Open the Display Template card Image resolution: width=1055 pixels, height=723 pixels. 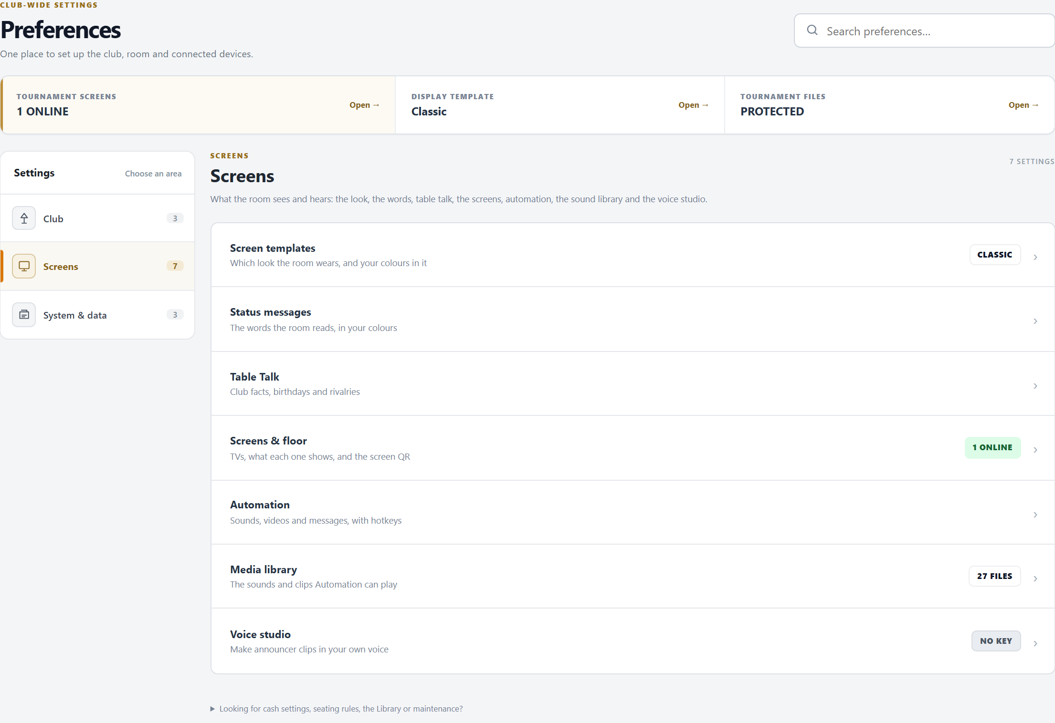pos(560,105)
